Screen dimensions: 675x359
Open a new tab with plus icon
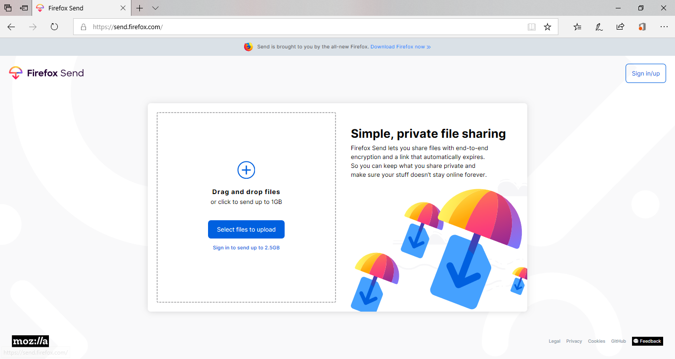point(140,8)
